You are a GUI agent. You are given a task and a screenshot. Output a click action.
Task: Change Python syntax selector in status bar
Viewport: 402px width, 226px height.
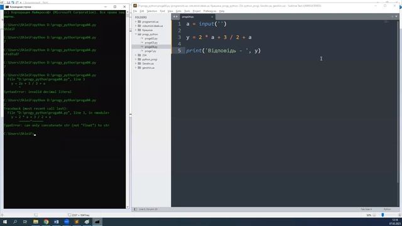pos(387,209)
